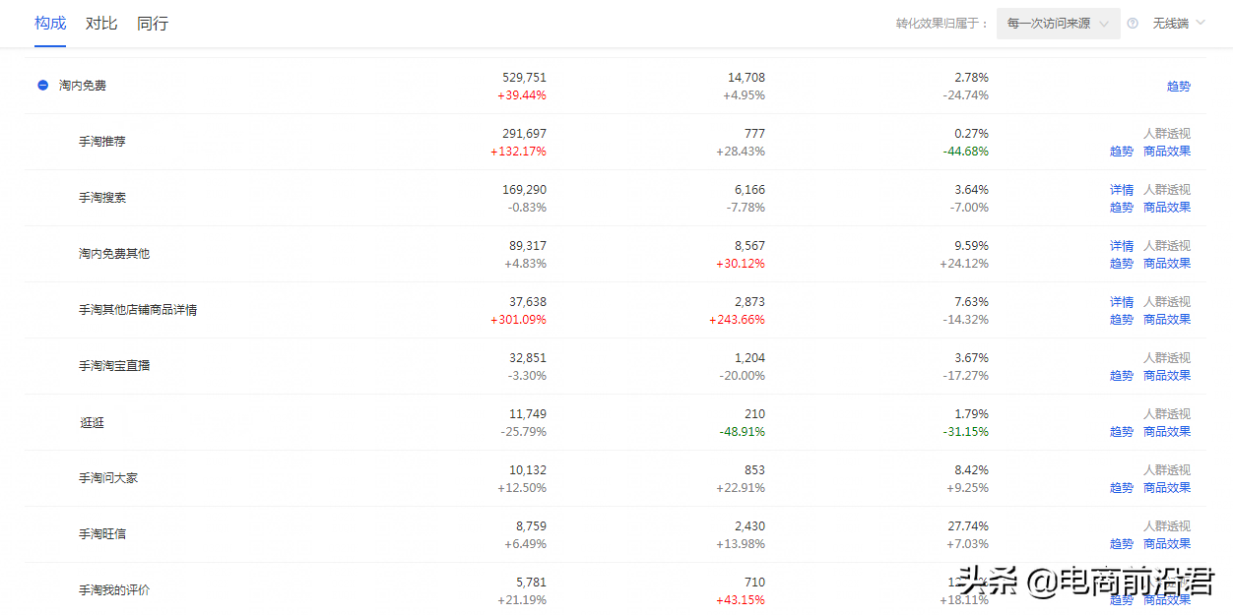Open 详情 for the 手淘搜索 row
The image size is (1233, 615).
pyautogui.click(x=1122, y=190)
